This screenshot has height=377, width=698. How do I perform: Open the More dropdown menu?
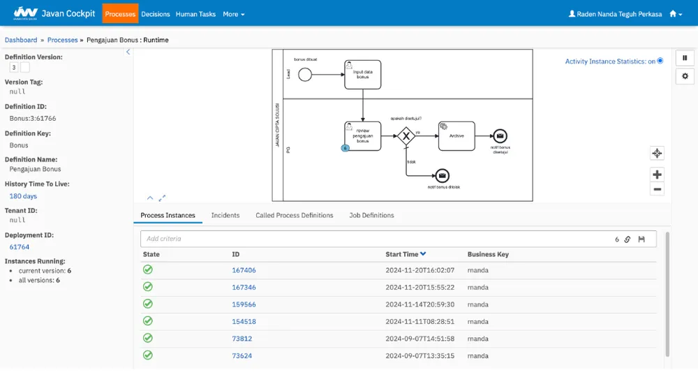coord(234,14)
